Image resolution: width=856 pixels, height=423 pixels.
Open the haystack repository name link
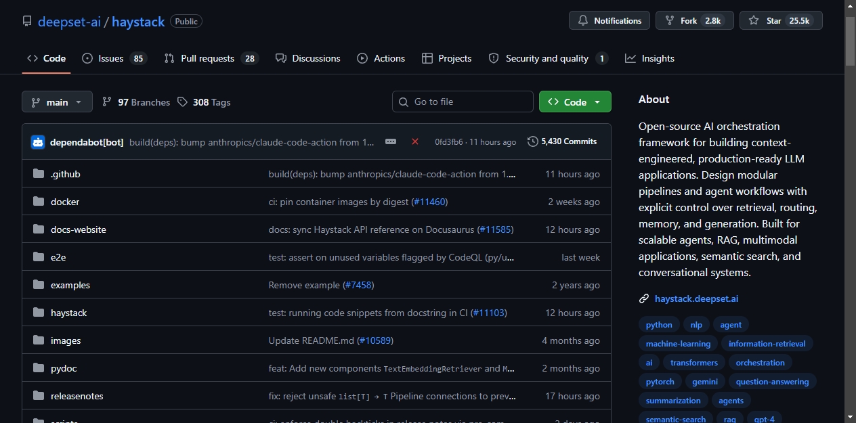[x=138, y=22]
